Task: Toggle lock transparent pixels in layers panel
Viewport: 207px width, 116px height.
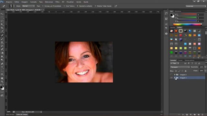Action: pyautogui.click(x=176, y=71)
